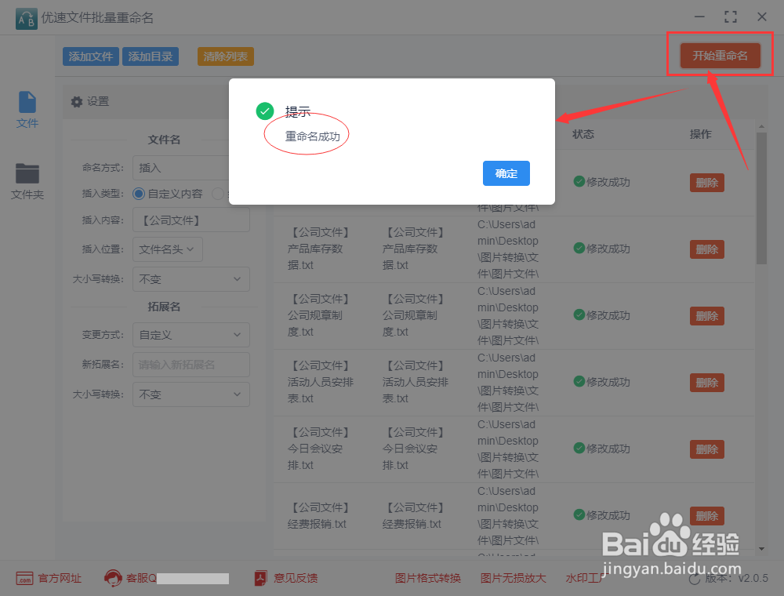784x596 pixels.
Task: Click the path cell of 公司规章制度.txt row
Action: click(x=508, y=316)
